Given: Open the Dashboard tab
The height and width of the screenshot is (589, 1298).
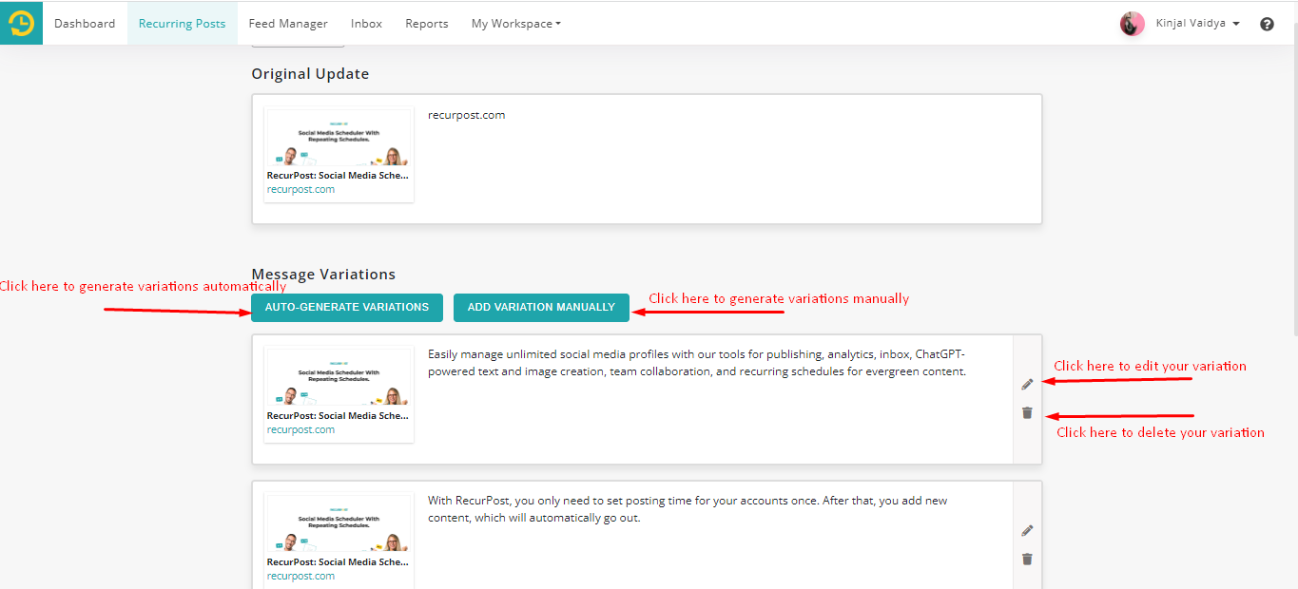Looking at the screenshot, I should pyautogui.click(x=85, y=24).
